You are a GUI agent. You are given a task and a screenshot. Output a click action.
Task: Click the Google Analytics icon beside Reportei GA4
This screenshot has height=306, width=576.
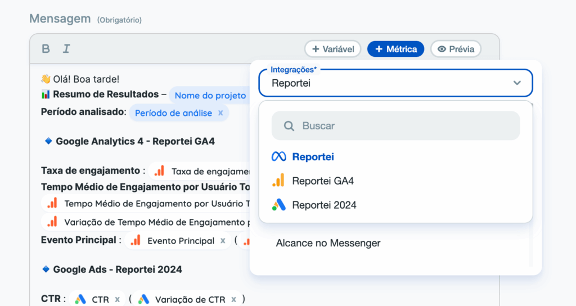(x=278, y=181)
